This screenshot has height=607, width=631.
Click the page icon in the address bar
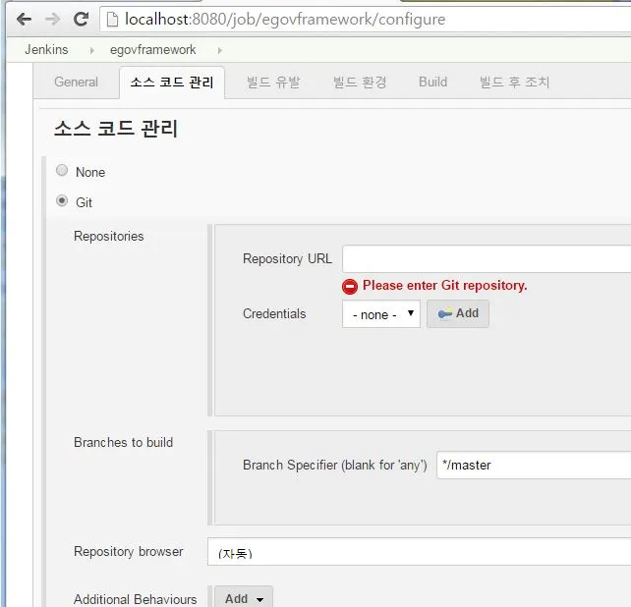pyautogui.click(x=112, y=19)
